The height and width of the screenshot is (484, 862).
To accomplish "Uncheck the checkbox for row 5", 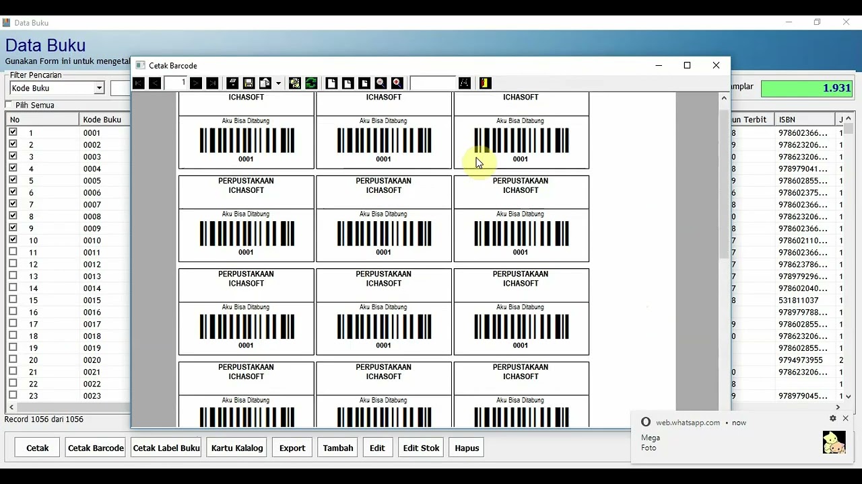I will pos(13,180).
